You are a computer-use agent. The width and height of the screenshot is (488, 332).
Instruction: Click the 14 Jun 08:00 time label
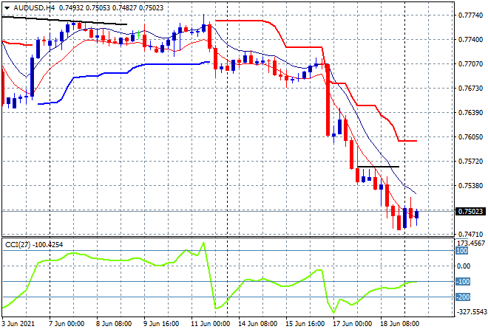258,324
